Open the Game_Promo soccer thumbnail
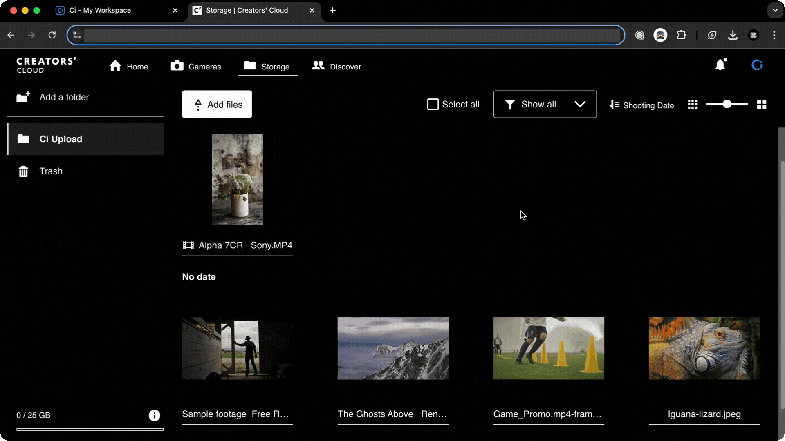Viewport: 785px width, 441px height. 549,348
